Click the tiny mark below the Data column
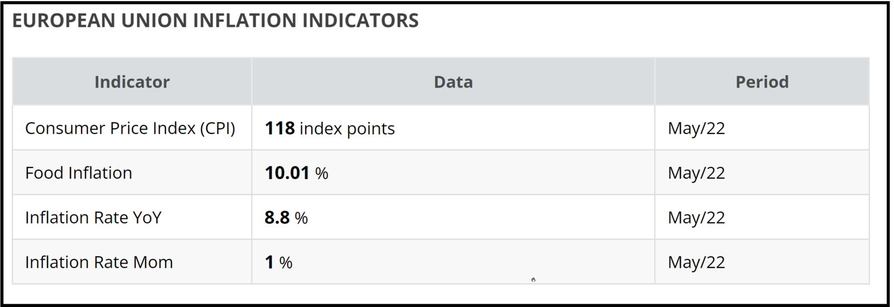The height and width of the screenshot is (307, 894). [534, 280]
